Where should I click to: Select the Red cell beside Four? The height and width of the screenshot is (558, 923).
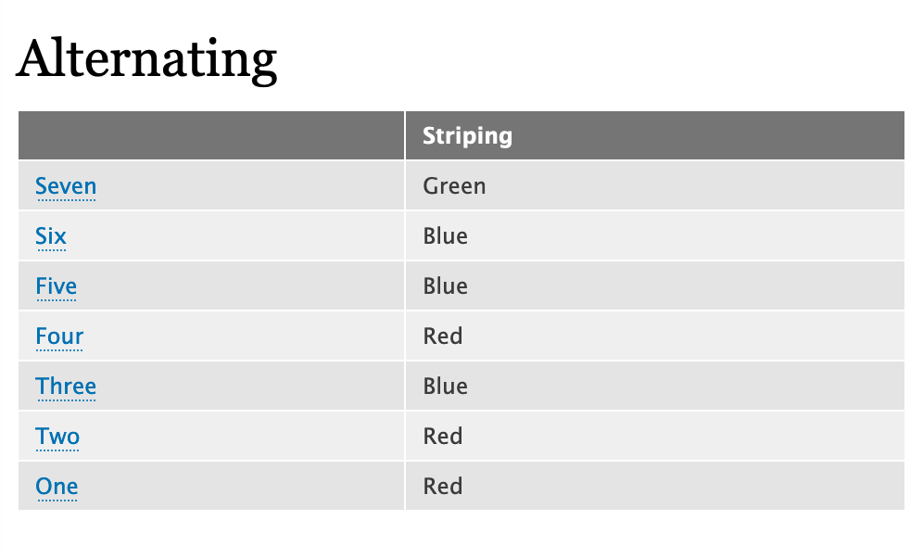(442, 336)
